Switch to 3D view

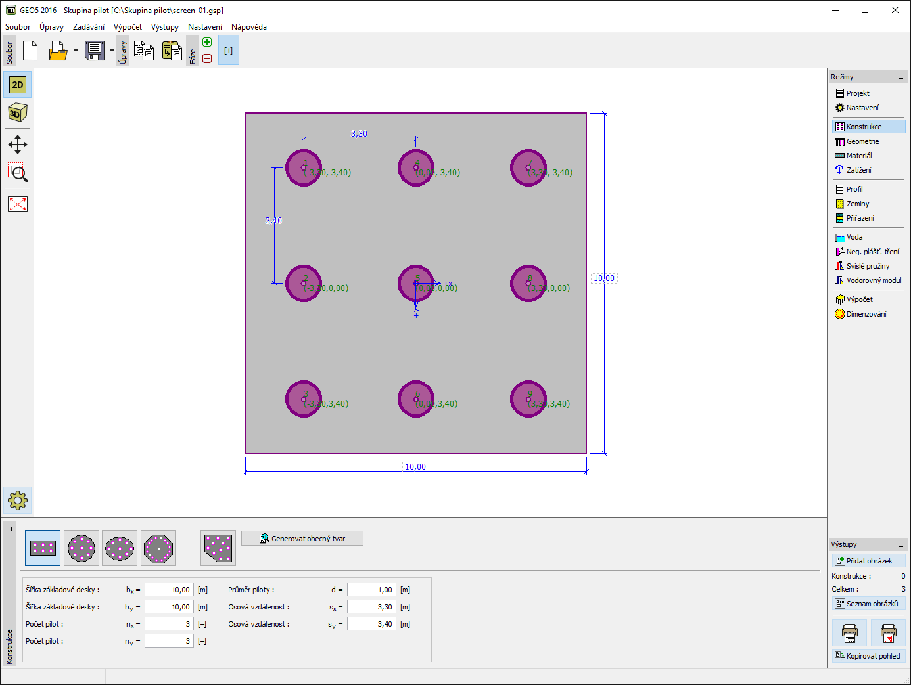18,113
